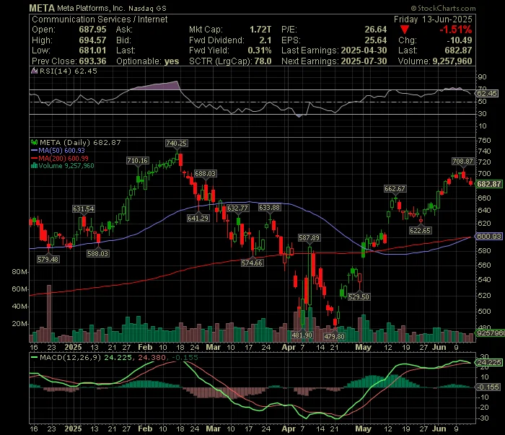Click the MA value tag 600.93 on axis
Image resolution: width=505 pixels, height=435 pixels.
(x=488, y=237)
